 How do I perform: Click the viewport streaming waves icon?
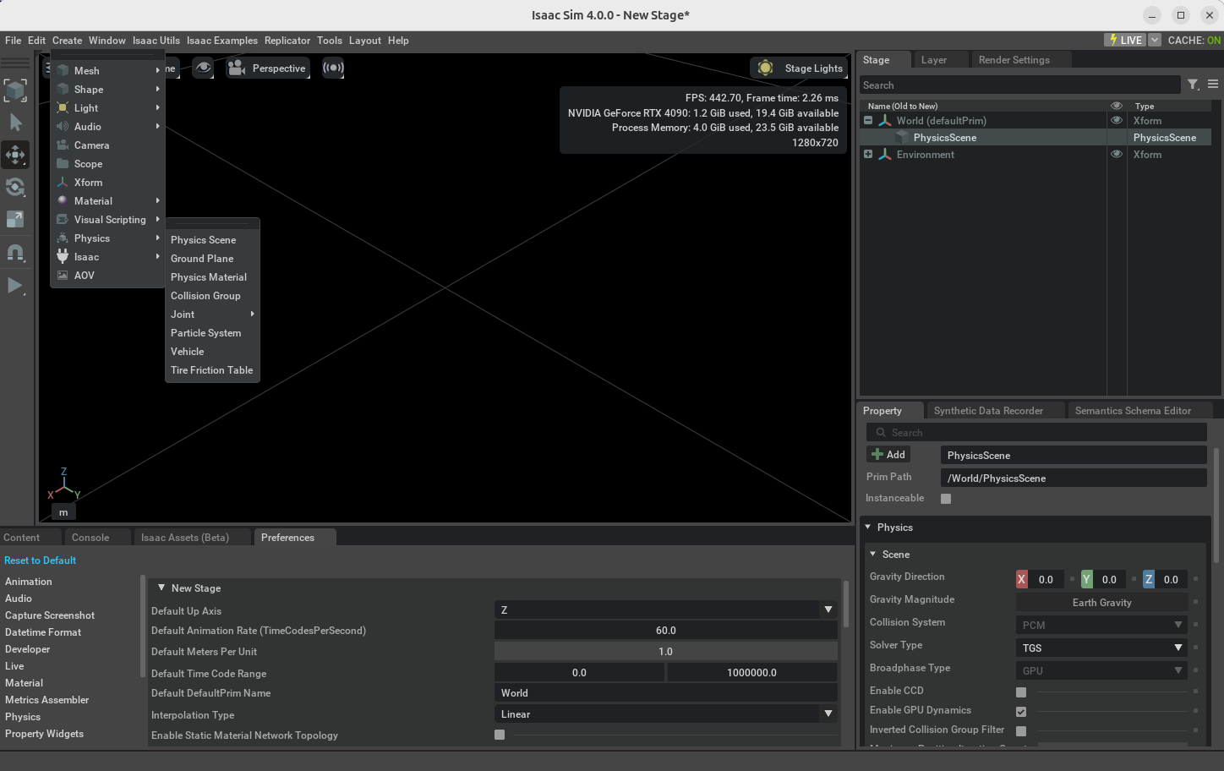[333, 68]
